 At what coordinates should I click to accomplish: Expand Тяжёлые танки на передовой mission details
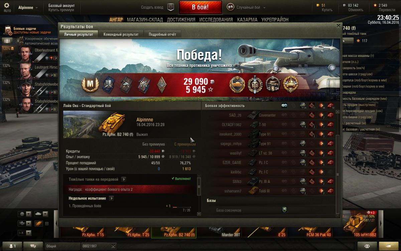pyautogui.click(x=123, y=179)
